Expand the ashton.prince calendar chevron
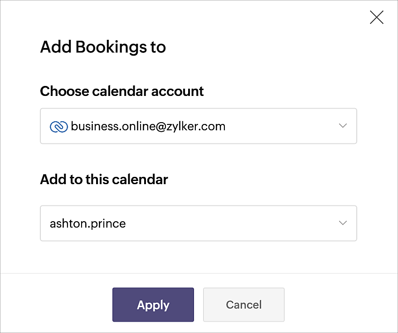The image size is (398, 333). click(x=343, y=223)
